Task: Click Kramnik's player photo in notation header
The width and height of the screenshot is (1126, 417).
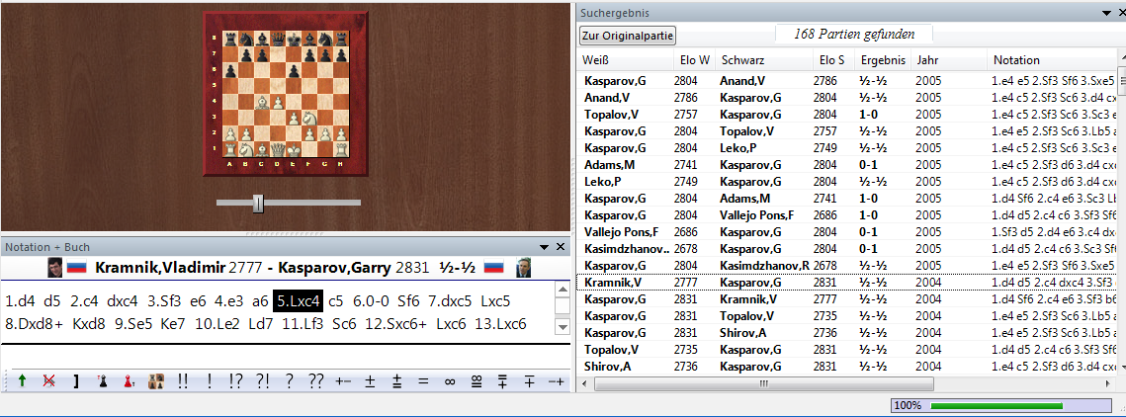Action: coord(55,267)
